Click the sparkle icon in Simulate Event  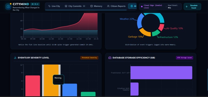coord(187,6)
